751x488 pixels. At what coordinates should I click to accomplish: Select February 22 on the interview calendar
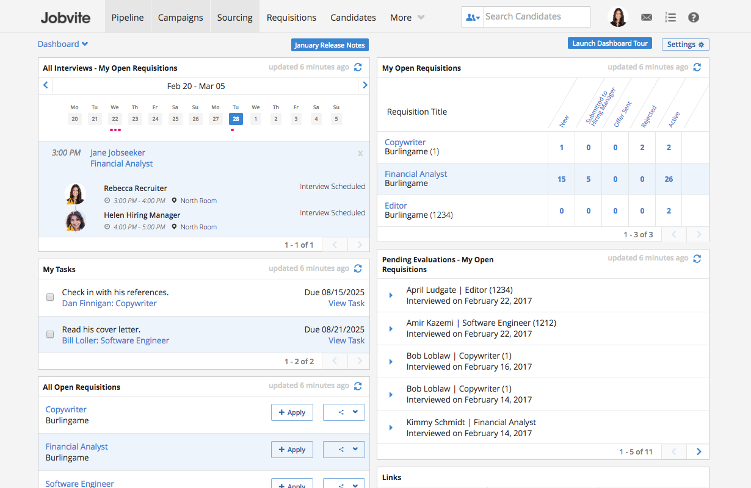click(115, 118)
